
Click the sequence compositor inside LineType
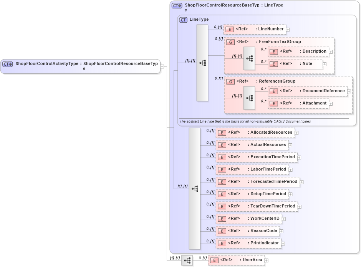202,63
